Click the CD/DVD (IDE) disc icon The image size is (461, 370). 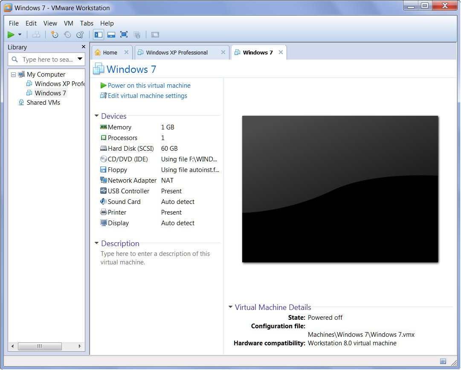(104, 159)
